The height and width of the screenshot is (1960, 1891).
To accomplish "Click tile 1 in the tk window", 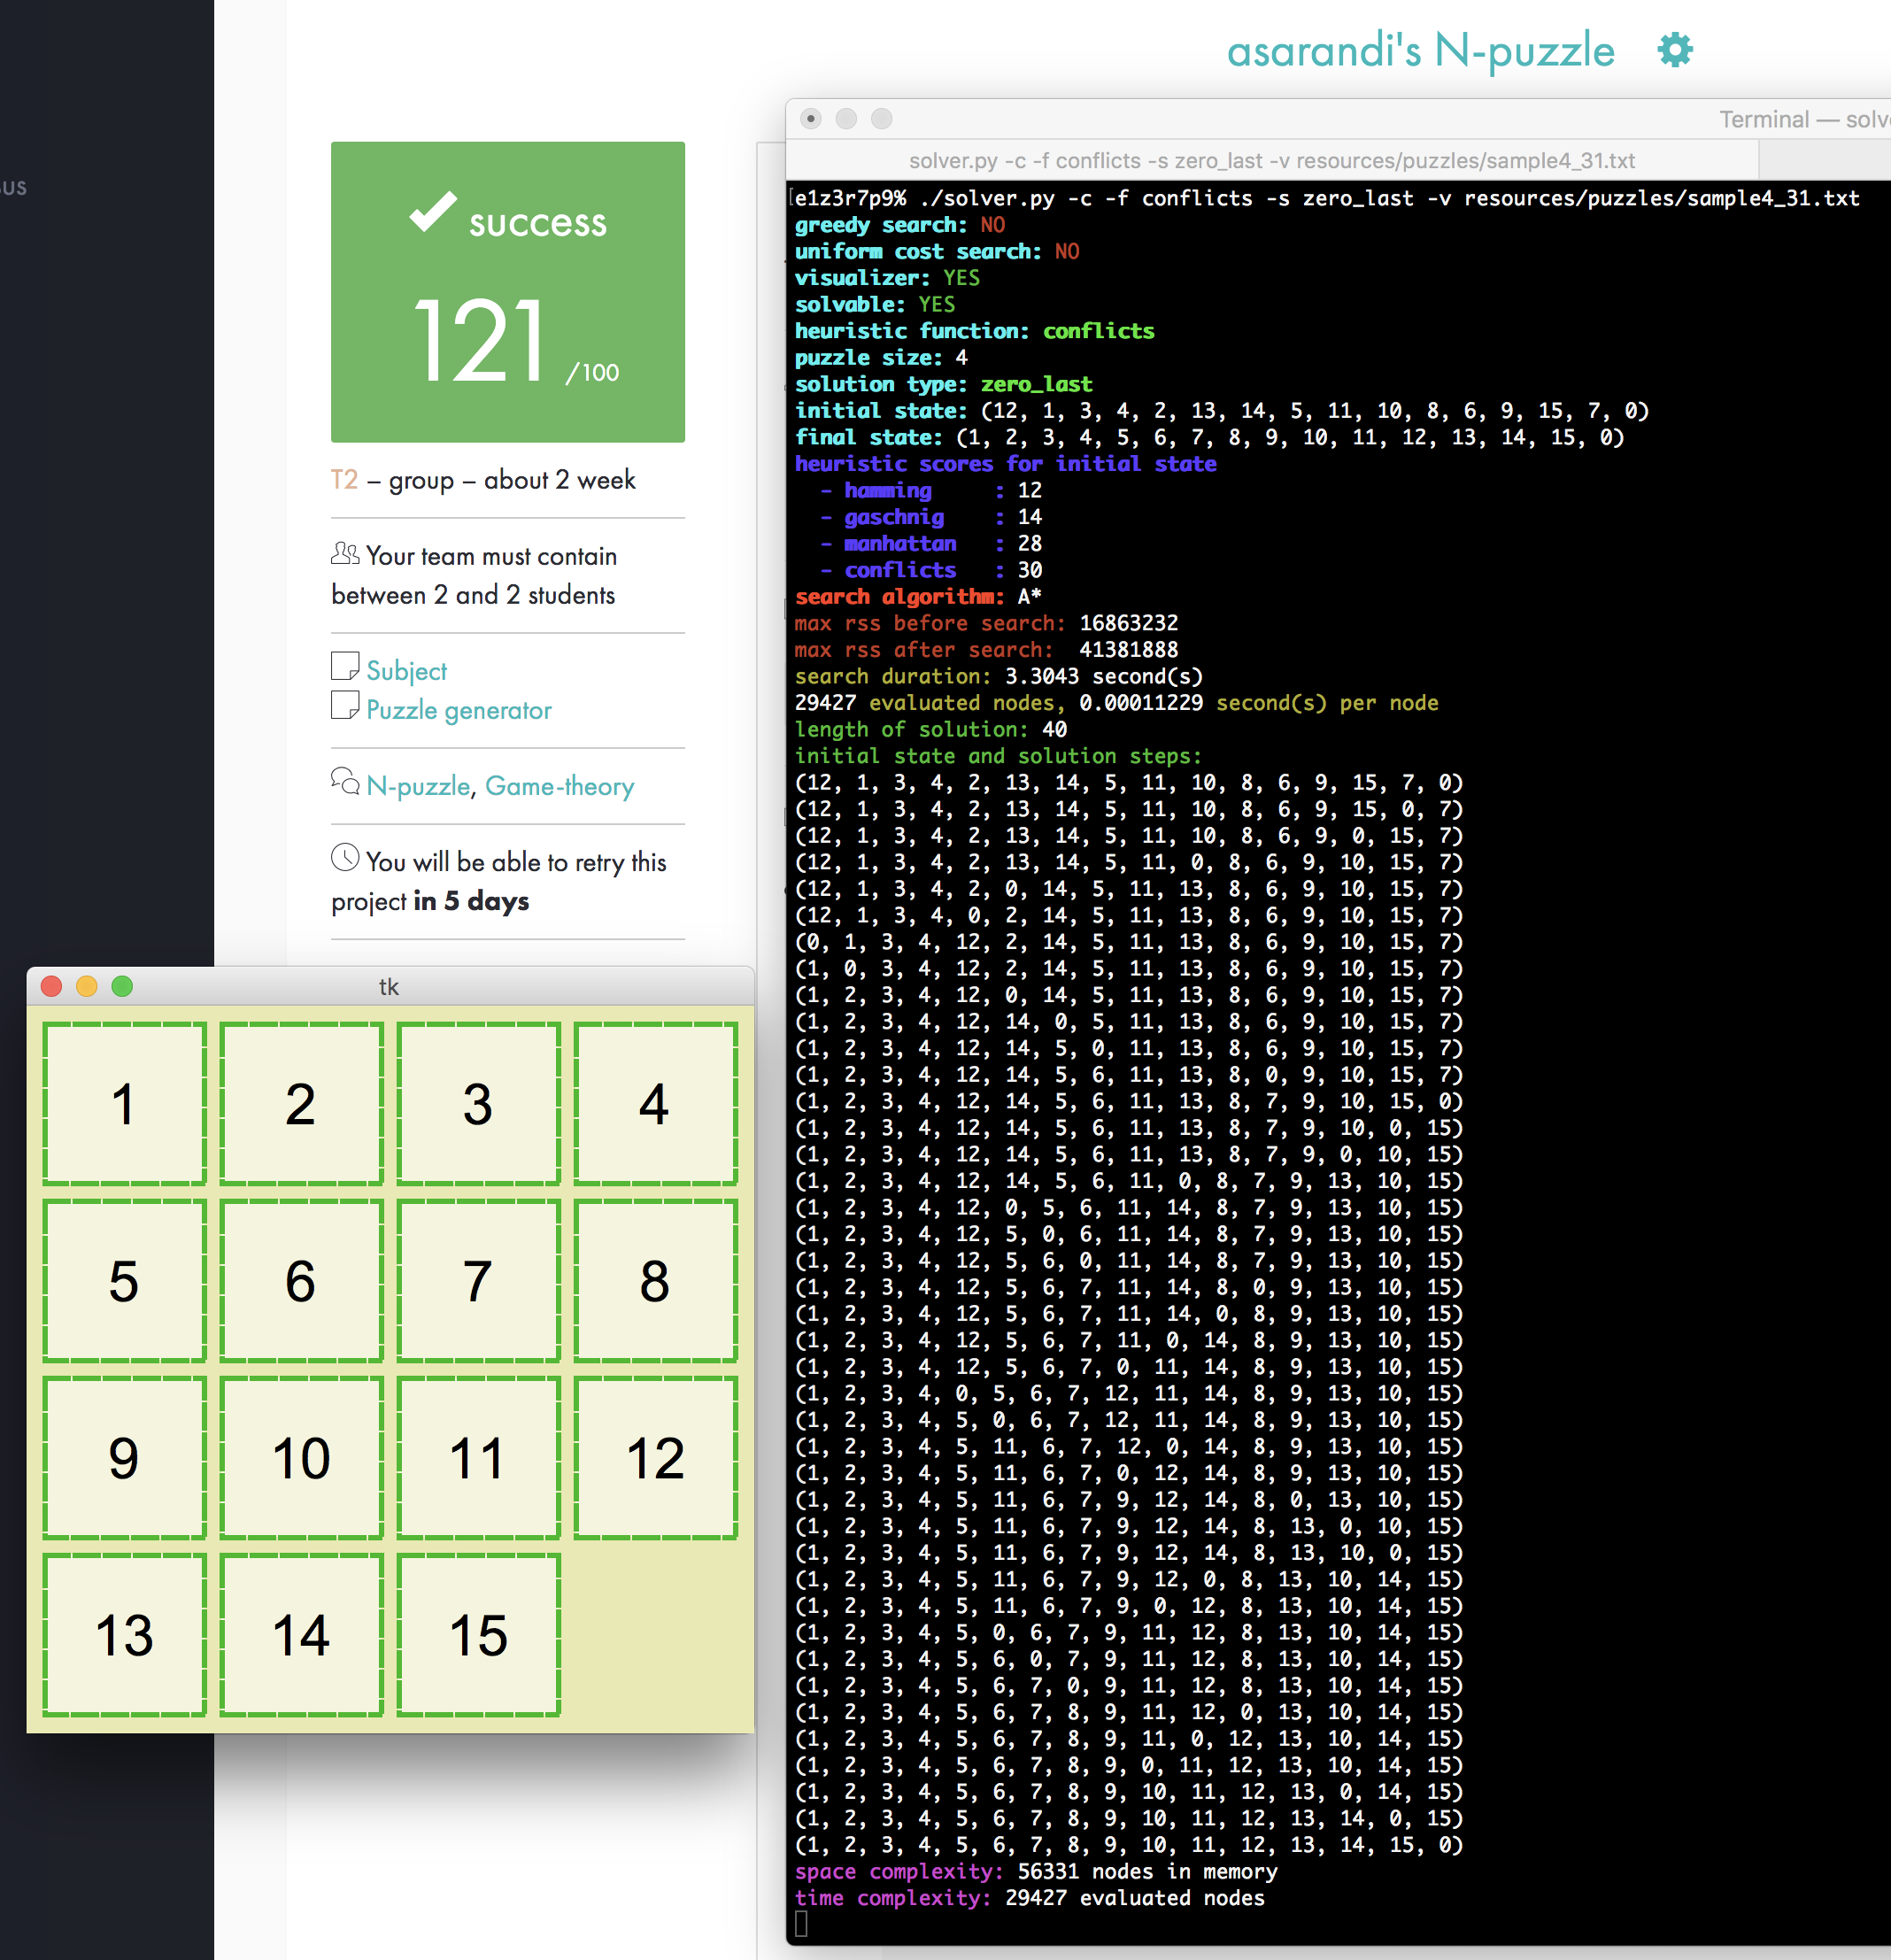I will coord(124,1103).
